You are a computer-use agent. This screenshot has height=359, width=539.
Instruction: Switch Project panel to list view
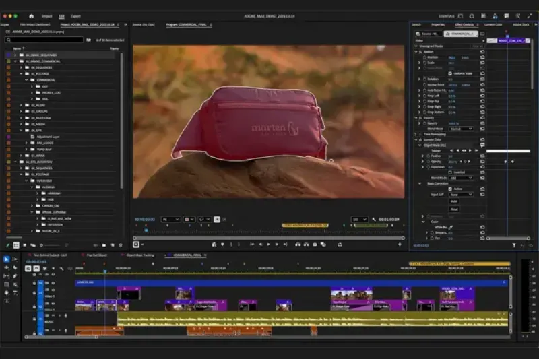click(x=16, y=245)
